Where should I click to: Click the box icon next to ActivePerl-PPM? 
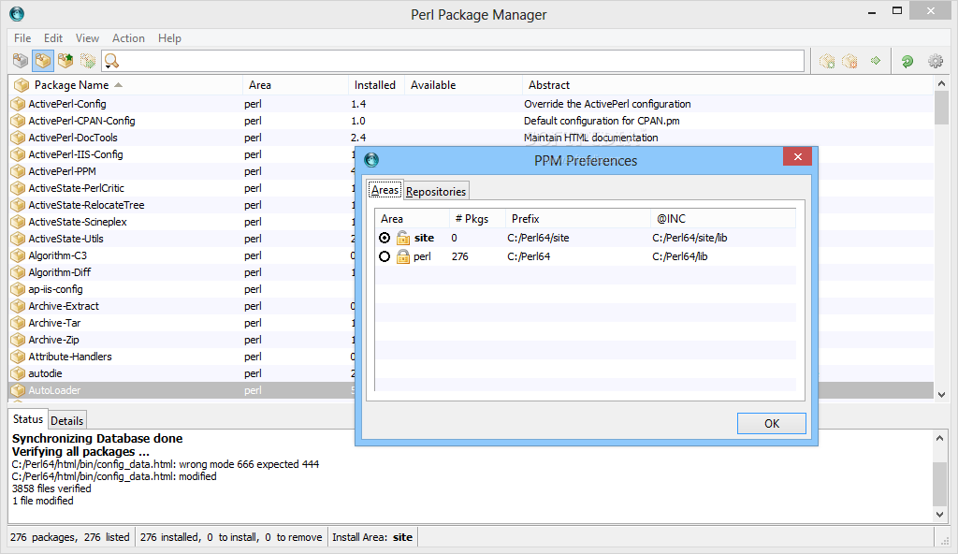coord(18,171)
